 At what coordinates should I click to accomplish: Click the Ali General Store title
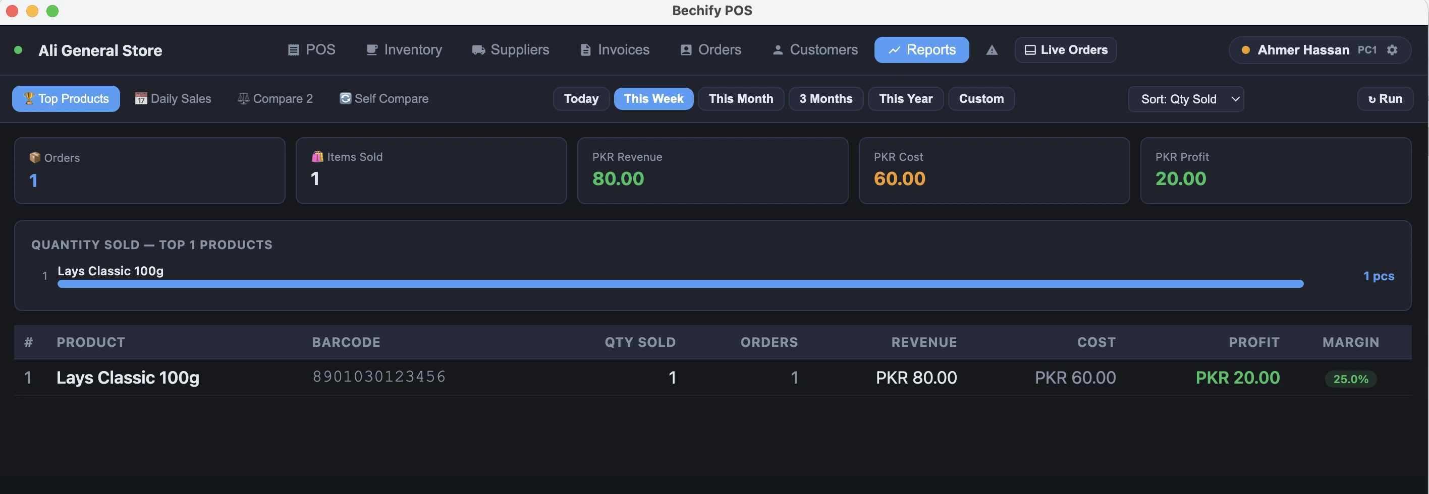coord(100,50)
